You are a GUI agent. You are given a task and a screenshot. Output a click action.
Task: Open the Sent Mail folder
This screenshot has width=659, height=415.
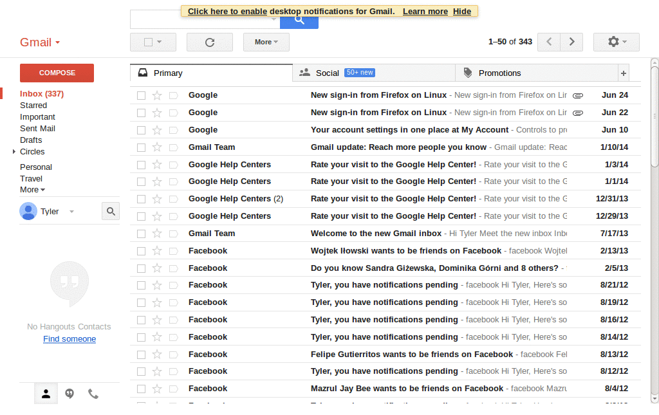click(x=37, y=129)
